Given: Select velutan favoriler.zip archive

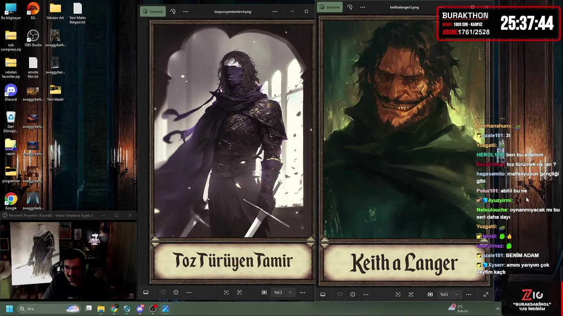Looking at the screenshot, I should click(11, 68).
